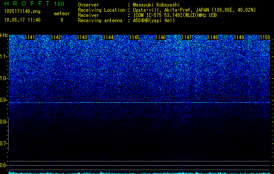Click the Receiver label
This screenshot has width=274, height=174.
(x=88, y=15)
